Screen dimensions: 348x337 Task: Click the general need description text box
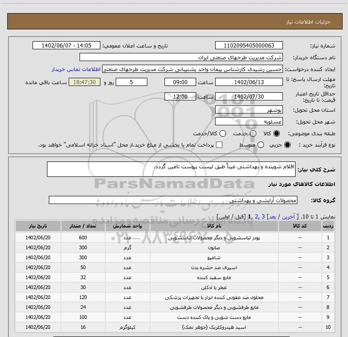(x=171, y=169)
